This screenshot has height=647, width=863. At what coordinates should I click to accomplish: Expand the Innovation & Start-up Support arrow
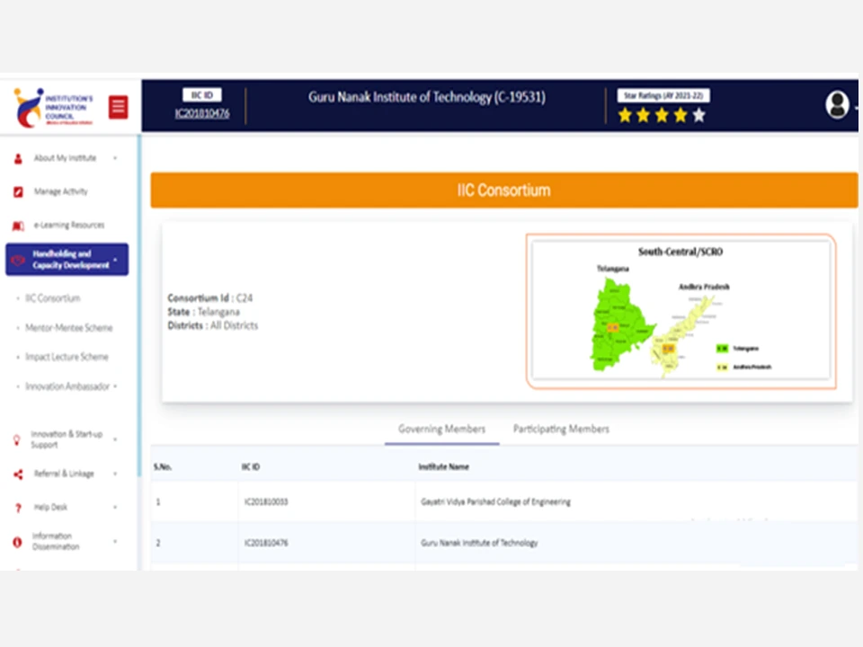point(115,439)
